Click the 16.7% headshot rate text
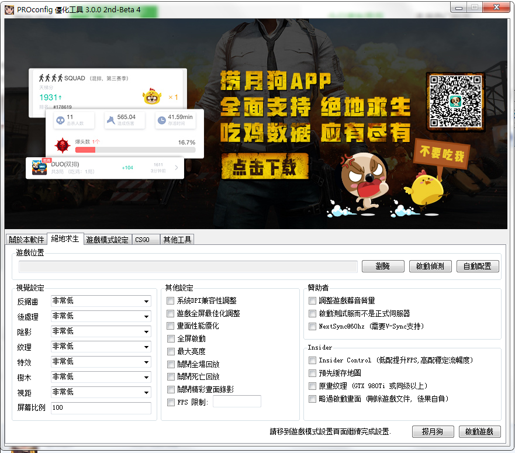515x453 pixels. click(186, 143)
